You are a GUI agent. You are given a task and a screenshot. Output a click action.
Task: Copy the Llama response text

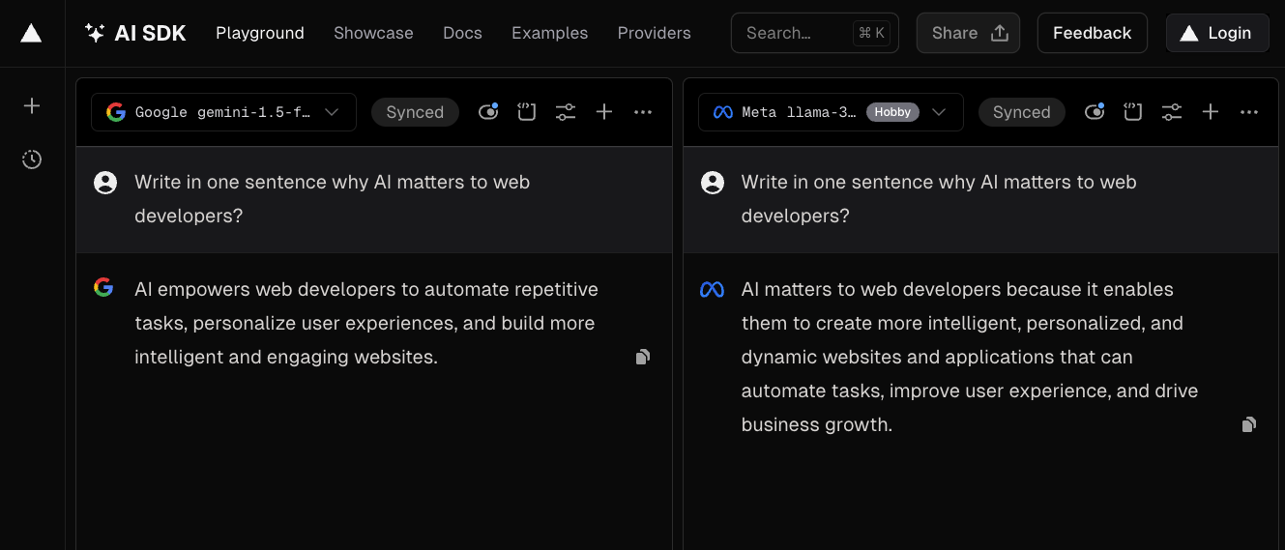tap(1249, 425)
